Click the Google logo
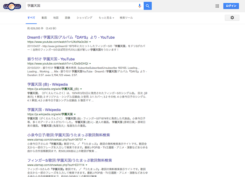The height and width of the screenshot is (177, 245). coord(12,6)
